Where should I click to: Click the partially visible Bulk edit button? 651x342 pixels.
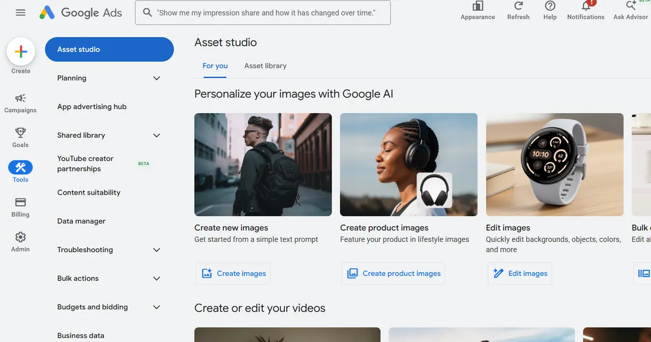tap(642, 273)
